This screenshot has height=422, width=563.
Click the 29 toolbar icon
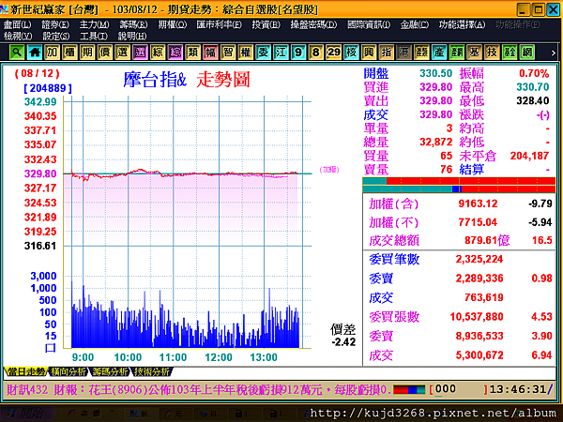333,53
